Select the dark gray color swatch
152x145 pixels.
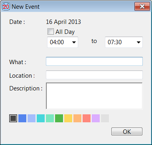[x=13, y=118]
